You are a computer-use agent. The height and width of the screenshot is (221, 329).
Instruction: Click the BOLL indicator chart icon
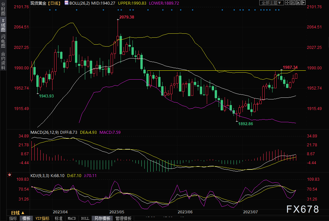click(66, 3)
